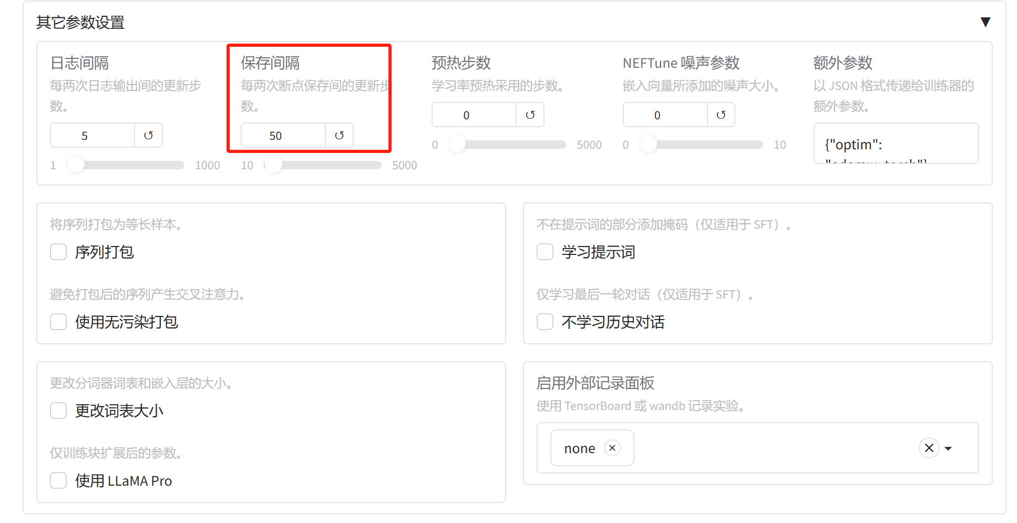Click the 启用外部记录面板 label
The height and width of the screenshot is (523, 1017).
pos(595,383)
